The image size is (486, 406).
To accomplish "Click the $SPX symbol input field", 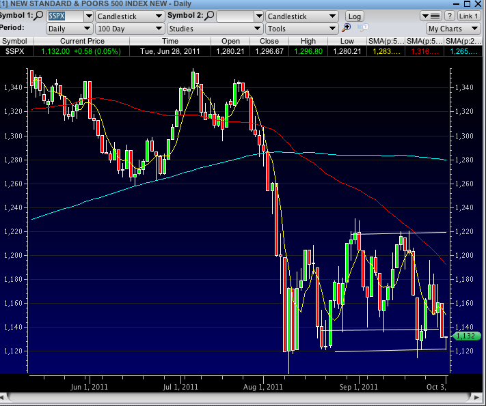I will (x=64, y=16).
